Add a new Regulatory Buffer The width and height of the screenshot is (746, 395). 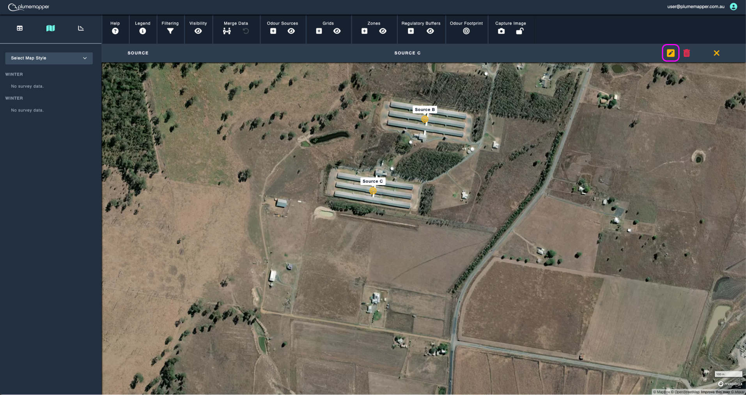pos(411,31)
